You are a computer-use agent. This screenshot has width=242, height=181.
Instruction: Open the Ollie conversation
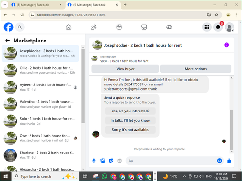[41, 70]
